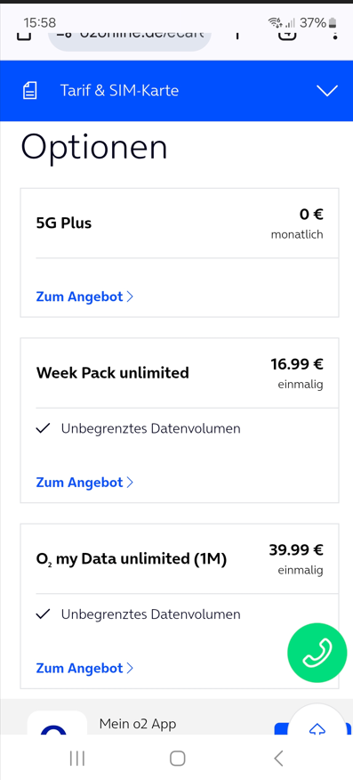Tap the green phone call button

click(x=317, y=653)
